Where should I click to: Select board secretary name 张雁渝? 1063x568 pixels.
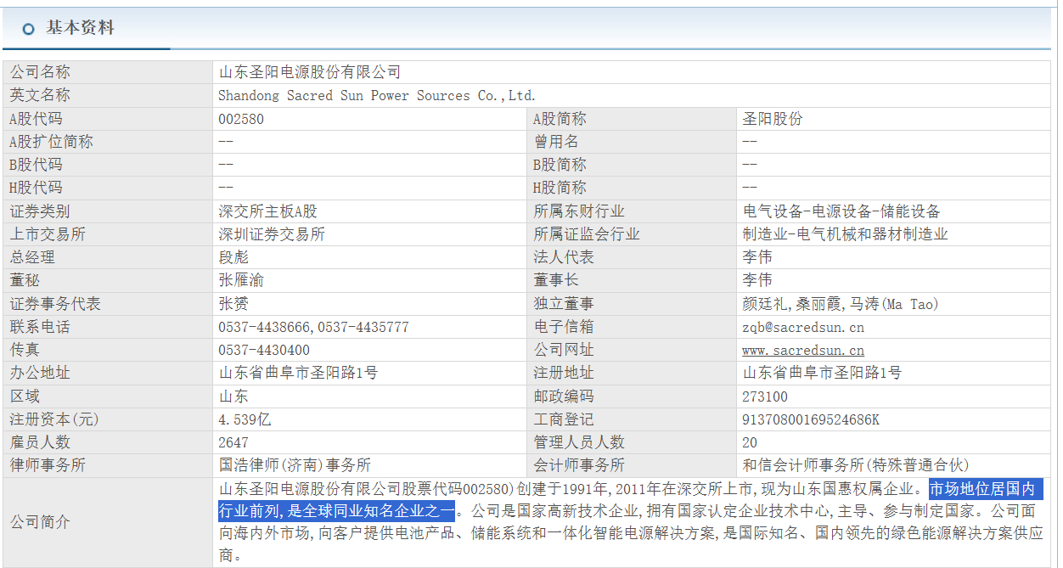coord(241,280)
